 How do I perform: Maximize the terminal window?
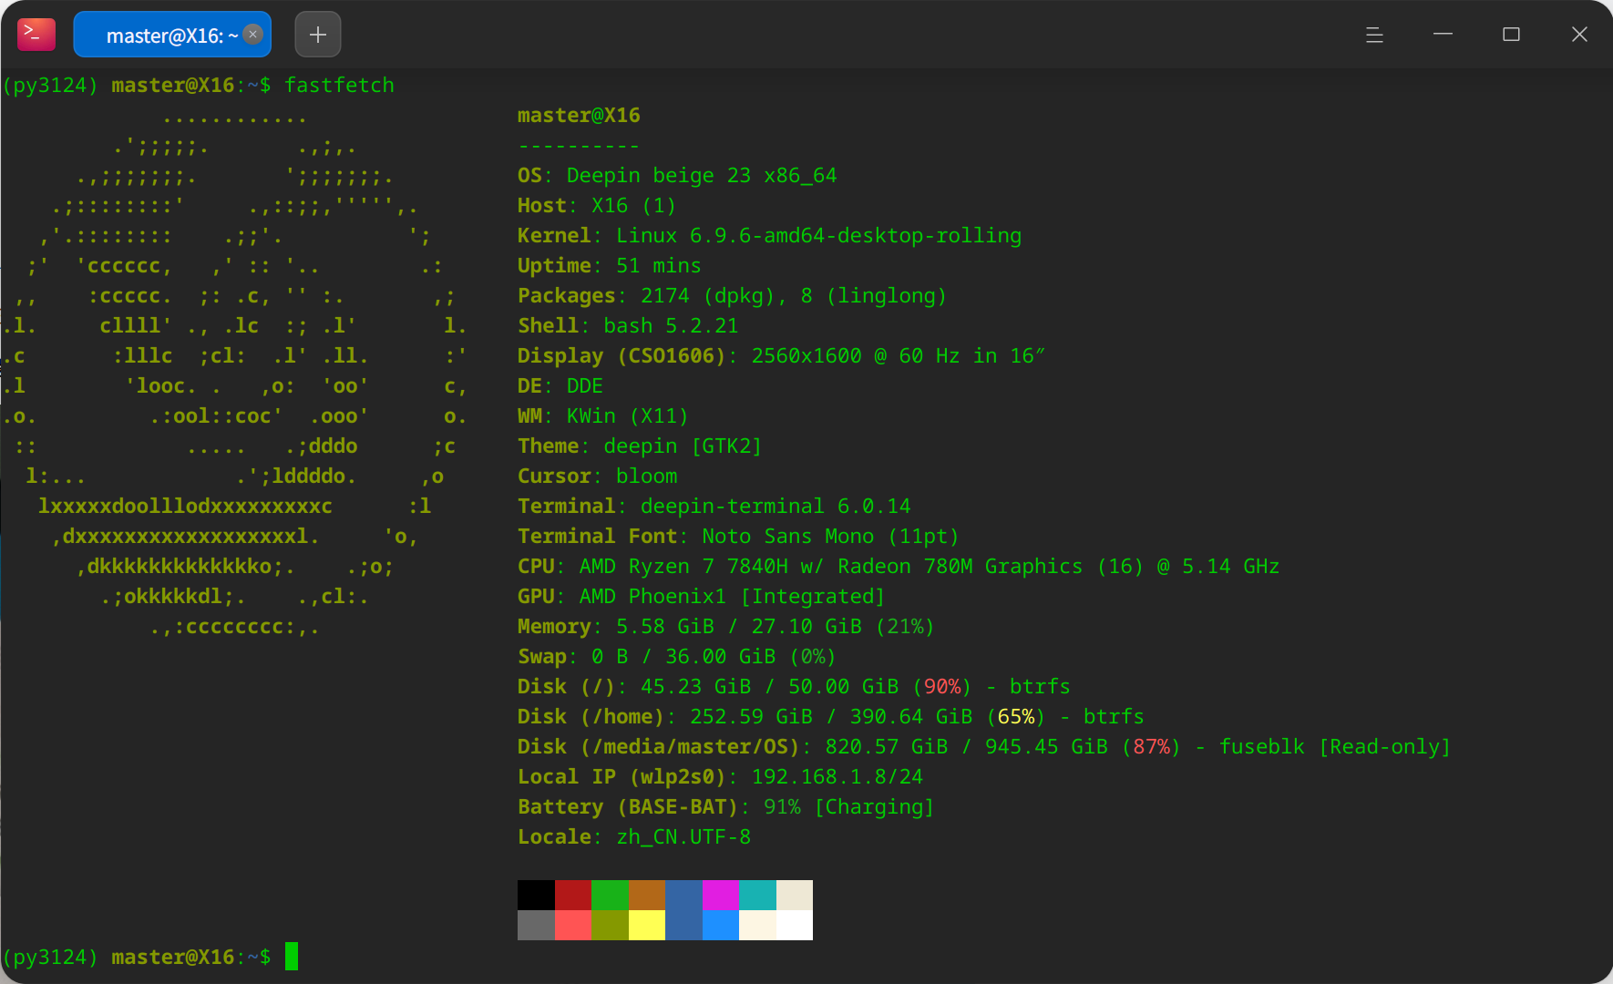pyautogui.click(x=1511, y=35)
